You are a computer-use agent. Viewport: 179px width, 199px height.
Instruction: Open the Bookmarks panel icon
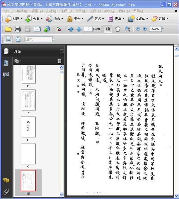tap(6, 63)
